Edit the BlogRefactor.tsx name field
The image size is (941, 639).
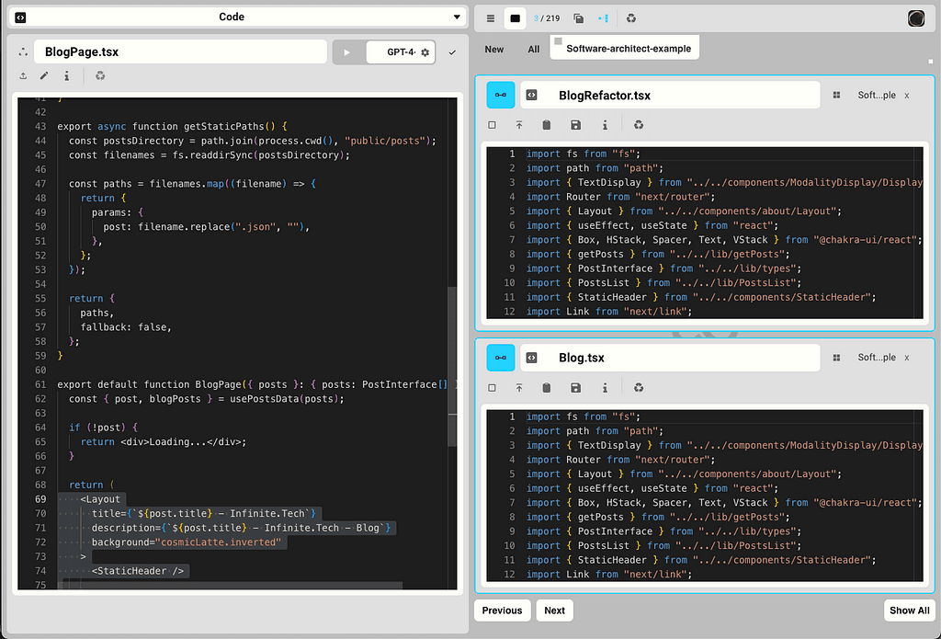click(x=670, y=95)
